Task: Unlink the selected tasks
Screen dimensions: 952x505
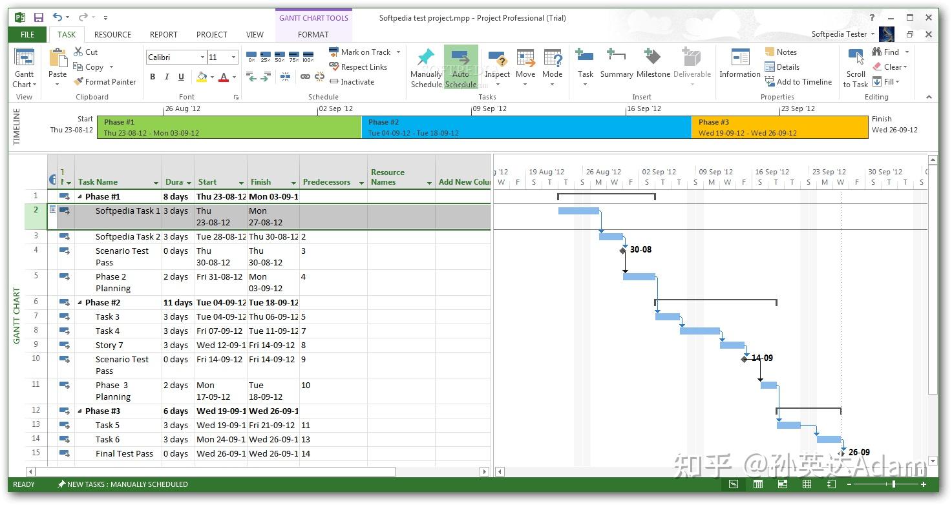Action: tap(319, 77)
